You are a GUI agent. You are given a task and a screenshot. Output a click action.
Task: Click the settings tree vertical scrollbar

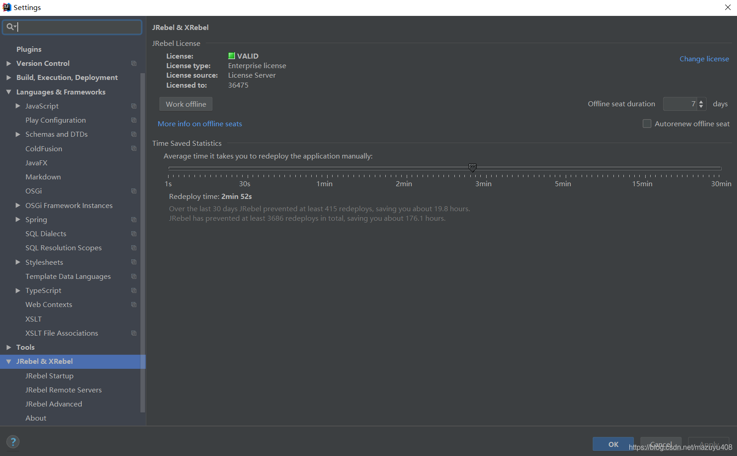(x=143, y=242)
